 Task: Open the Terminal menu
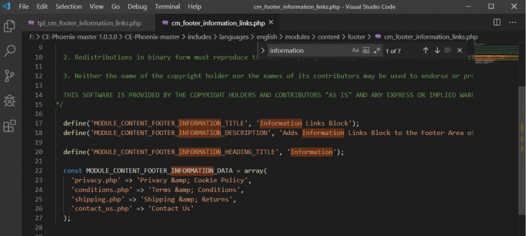(167, 7)
